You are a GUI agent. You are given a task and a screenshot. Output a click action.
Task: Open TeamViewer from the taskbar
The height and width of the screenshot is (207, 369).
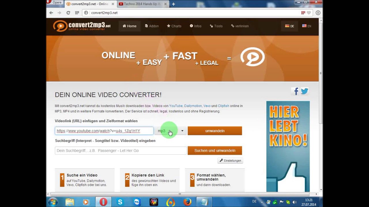coord(137,202)
